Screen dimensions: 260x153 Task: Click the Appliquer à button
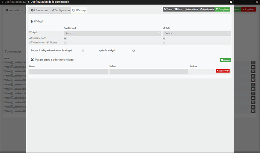point(207,9)
